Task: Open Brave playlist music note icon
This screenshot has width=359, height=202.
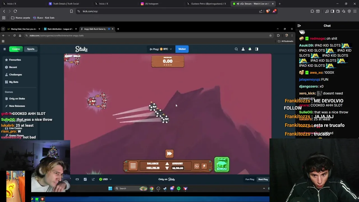Action: click(x=327, y=11)
